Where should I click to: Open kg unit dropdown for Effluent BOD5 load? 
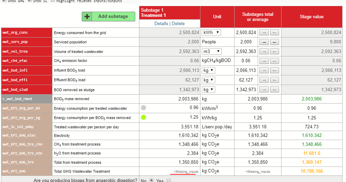pos(208,80)
